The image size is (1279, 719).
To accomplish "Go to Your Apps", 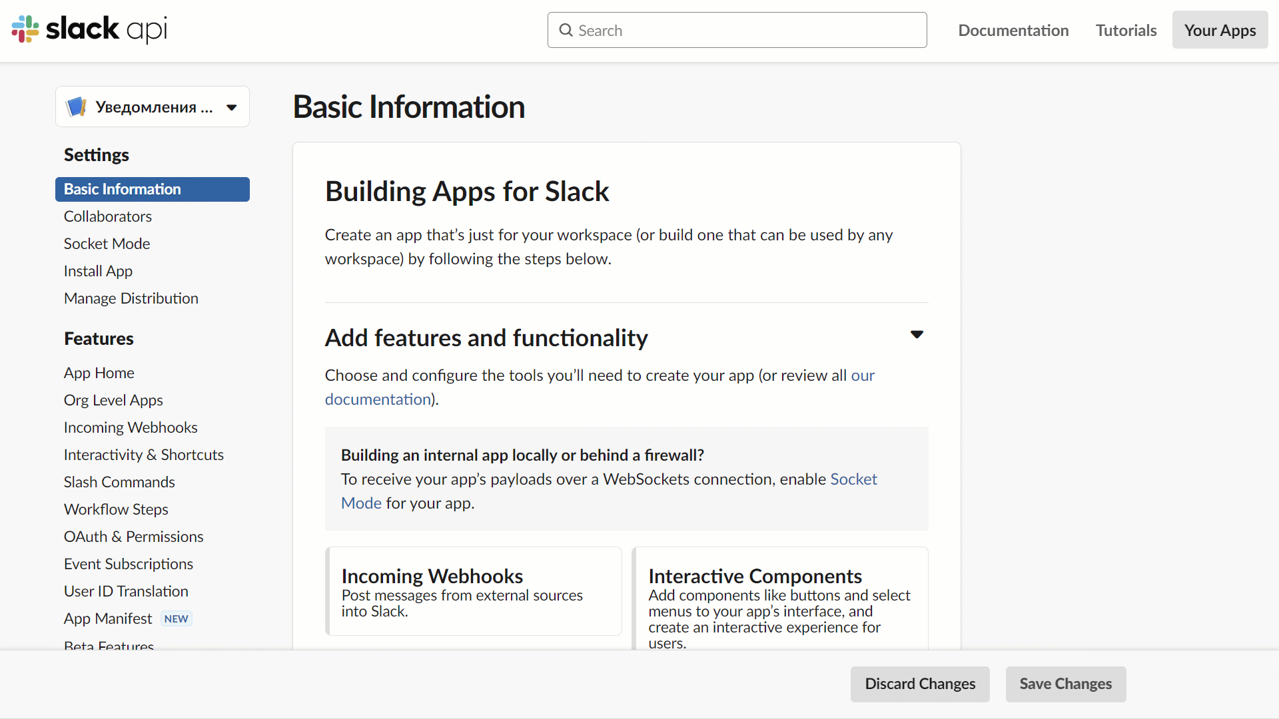I will coord(1220,30).
